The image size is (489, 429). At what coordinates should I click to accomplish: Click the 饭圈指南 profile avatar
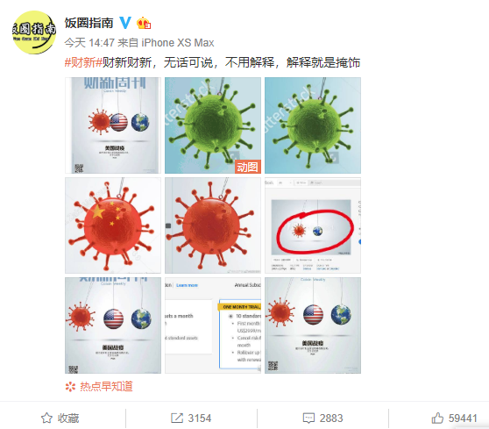coord(34,32)
